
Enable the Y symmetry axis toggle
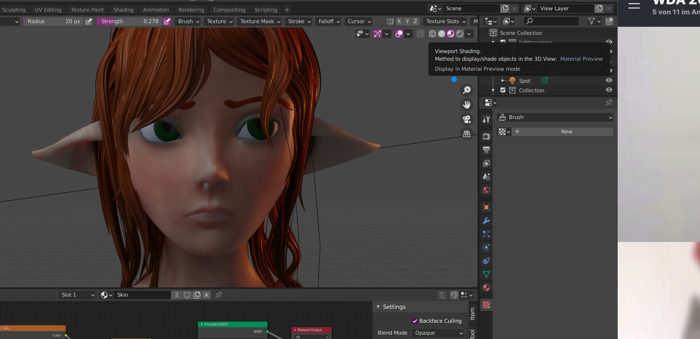click(x=406, y=21)
